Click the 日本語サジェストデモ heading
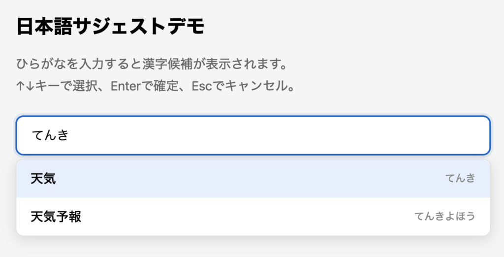The image size is (504, 257). pyautogui.click(x=110, y=27)
